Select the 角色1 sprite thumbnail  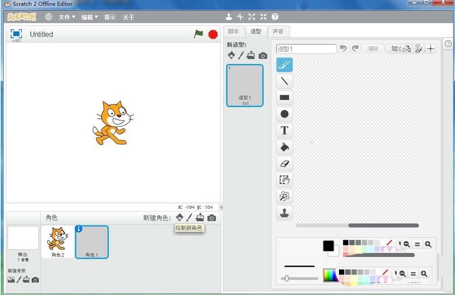[x=92, y=242]
